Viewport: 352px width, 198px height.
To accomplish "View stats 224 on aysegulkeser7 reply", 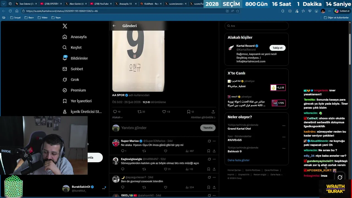I will [x=190, y=187].
